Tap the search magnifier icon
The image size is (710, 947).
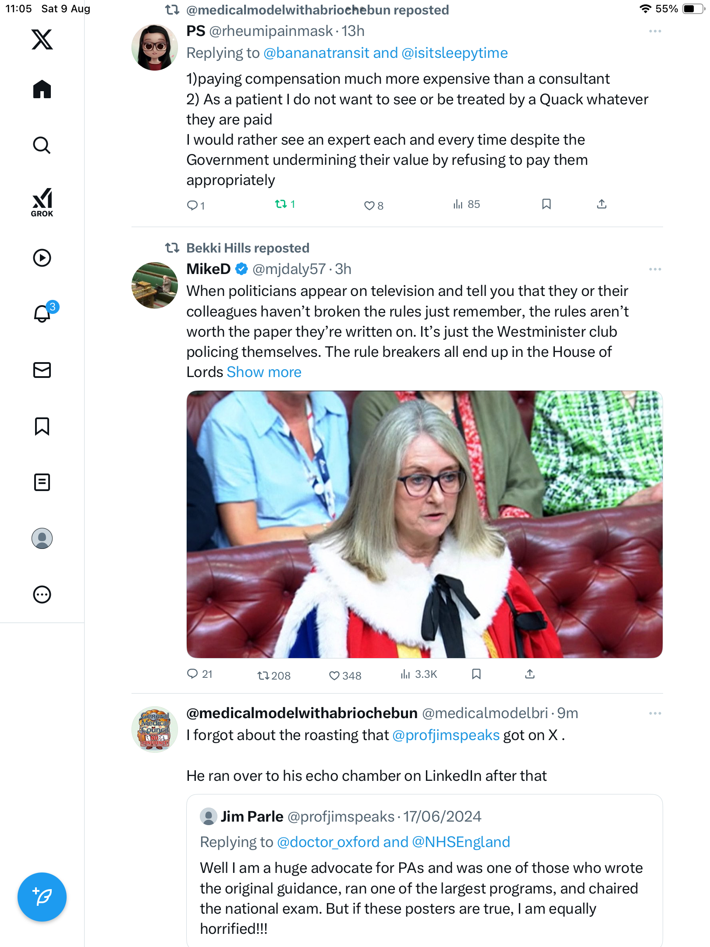[x=42, y=145]
